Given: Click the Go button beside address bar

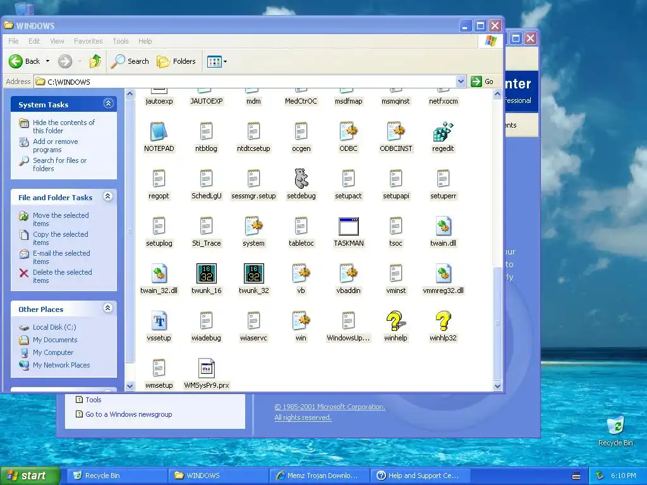Looking at the screenshot, I should click(482, 81).
